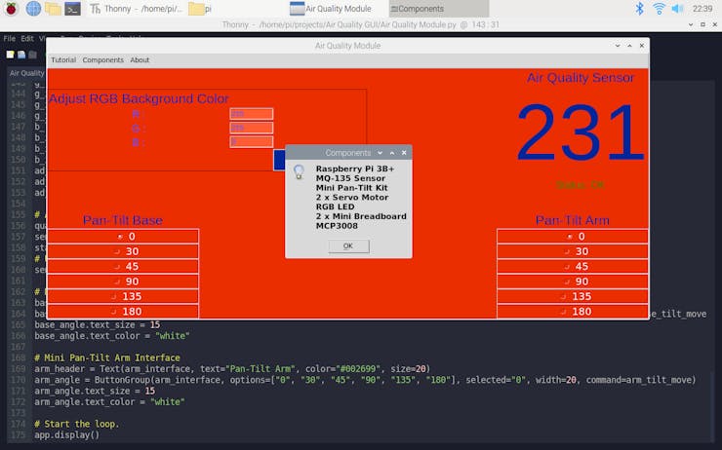Select 135 degrees for Pan-Tilt Arm

573,296
